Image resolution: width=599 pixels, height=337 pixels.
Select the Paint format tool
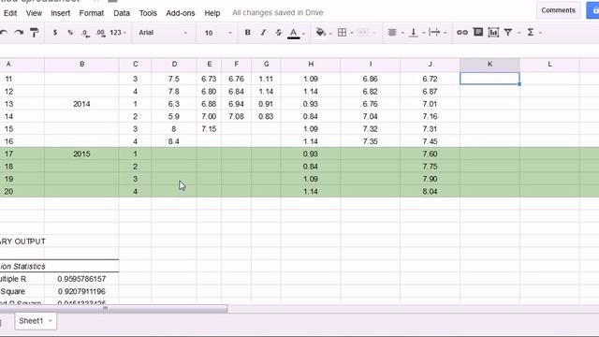[x=35, y=33]
